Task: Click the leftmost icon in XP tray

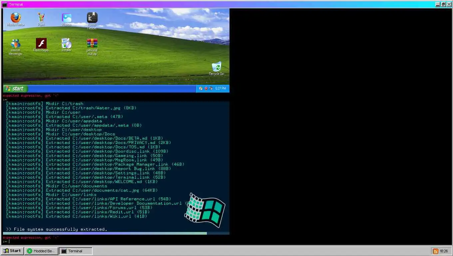Action: pos(201,89)
